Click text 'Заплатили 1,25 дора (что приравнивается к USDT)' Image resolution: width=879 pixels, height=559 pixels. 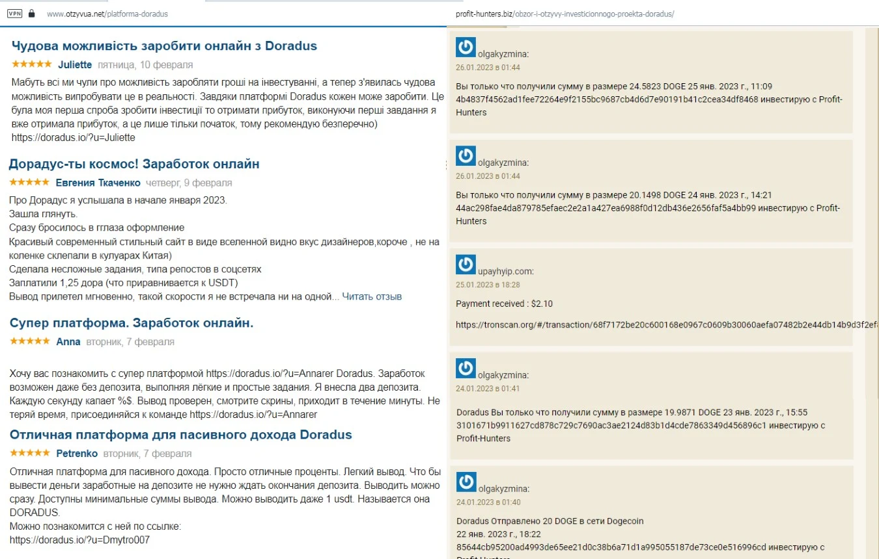[x=124, y=283]
